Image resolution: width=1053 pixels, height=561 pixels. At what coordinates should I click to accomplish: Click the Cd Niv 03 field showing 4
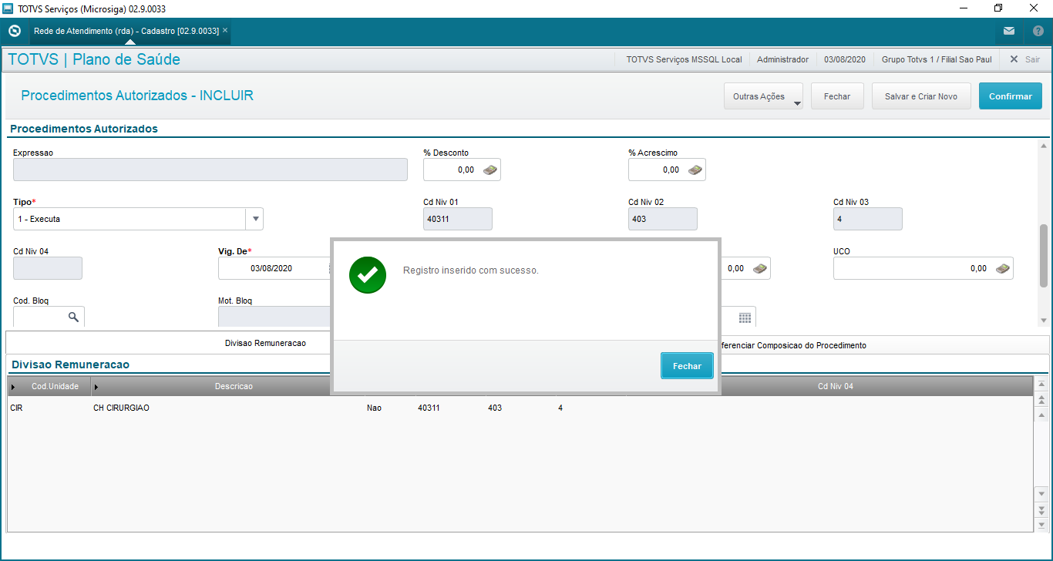click(x=868, y=219)
